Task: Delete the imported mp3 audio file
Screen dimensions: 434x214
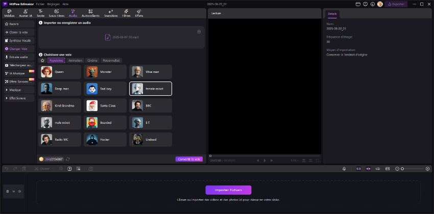Action: click(199, 32)
